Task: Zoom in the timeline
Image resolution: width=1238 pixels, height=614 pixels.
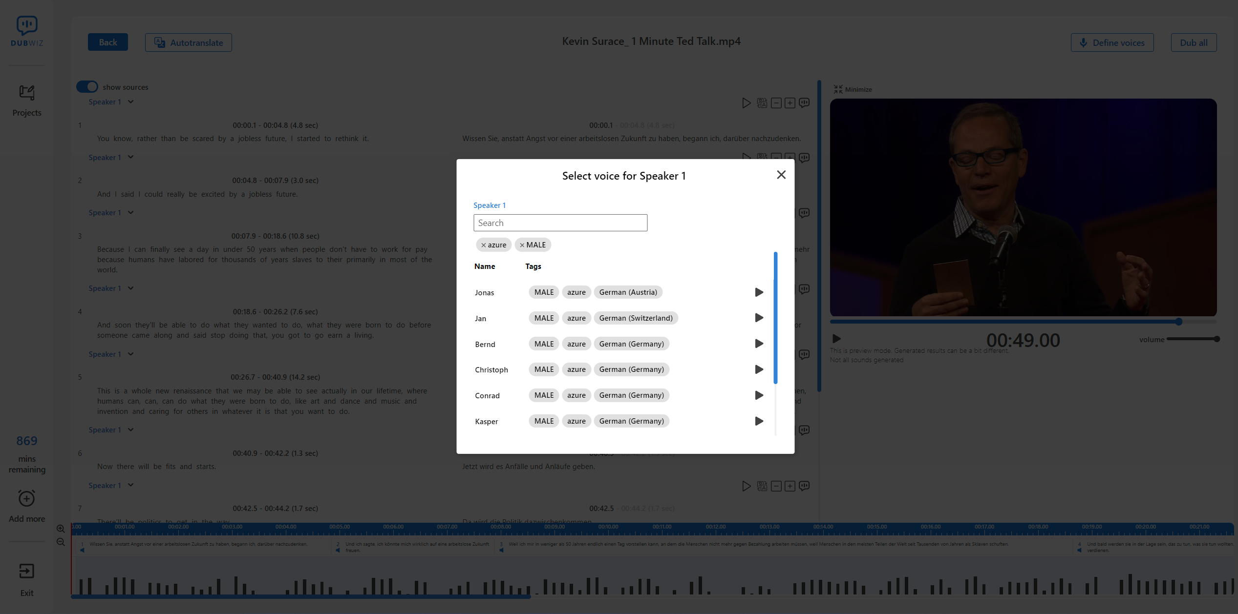Action: click(61, 529)
